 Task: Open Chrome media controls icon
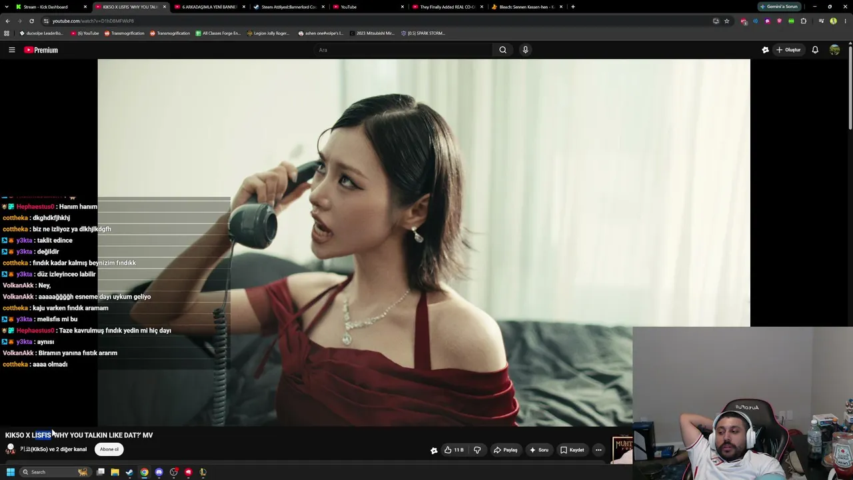click(x=821, y=21)
